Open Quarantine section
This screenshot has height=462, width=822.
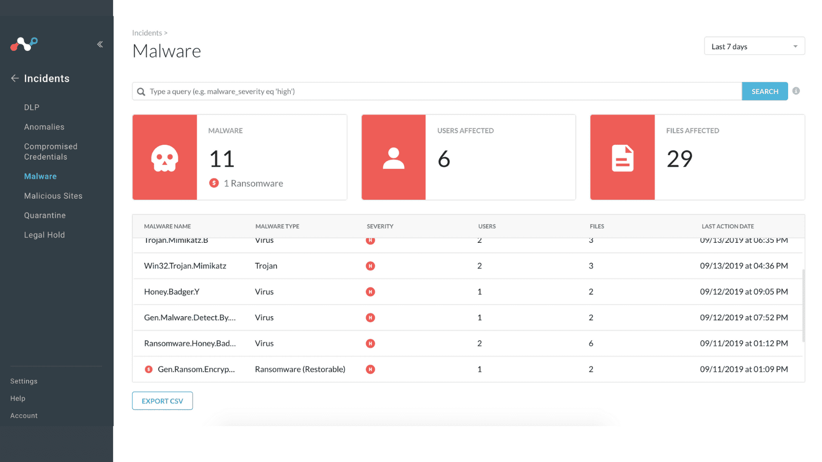(45, 215)
